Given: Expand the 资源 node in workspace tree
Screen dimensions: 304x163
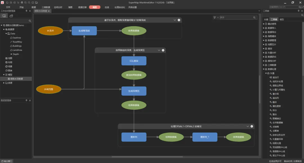Looking at the screenshot, I should [4, 83].
